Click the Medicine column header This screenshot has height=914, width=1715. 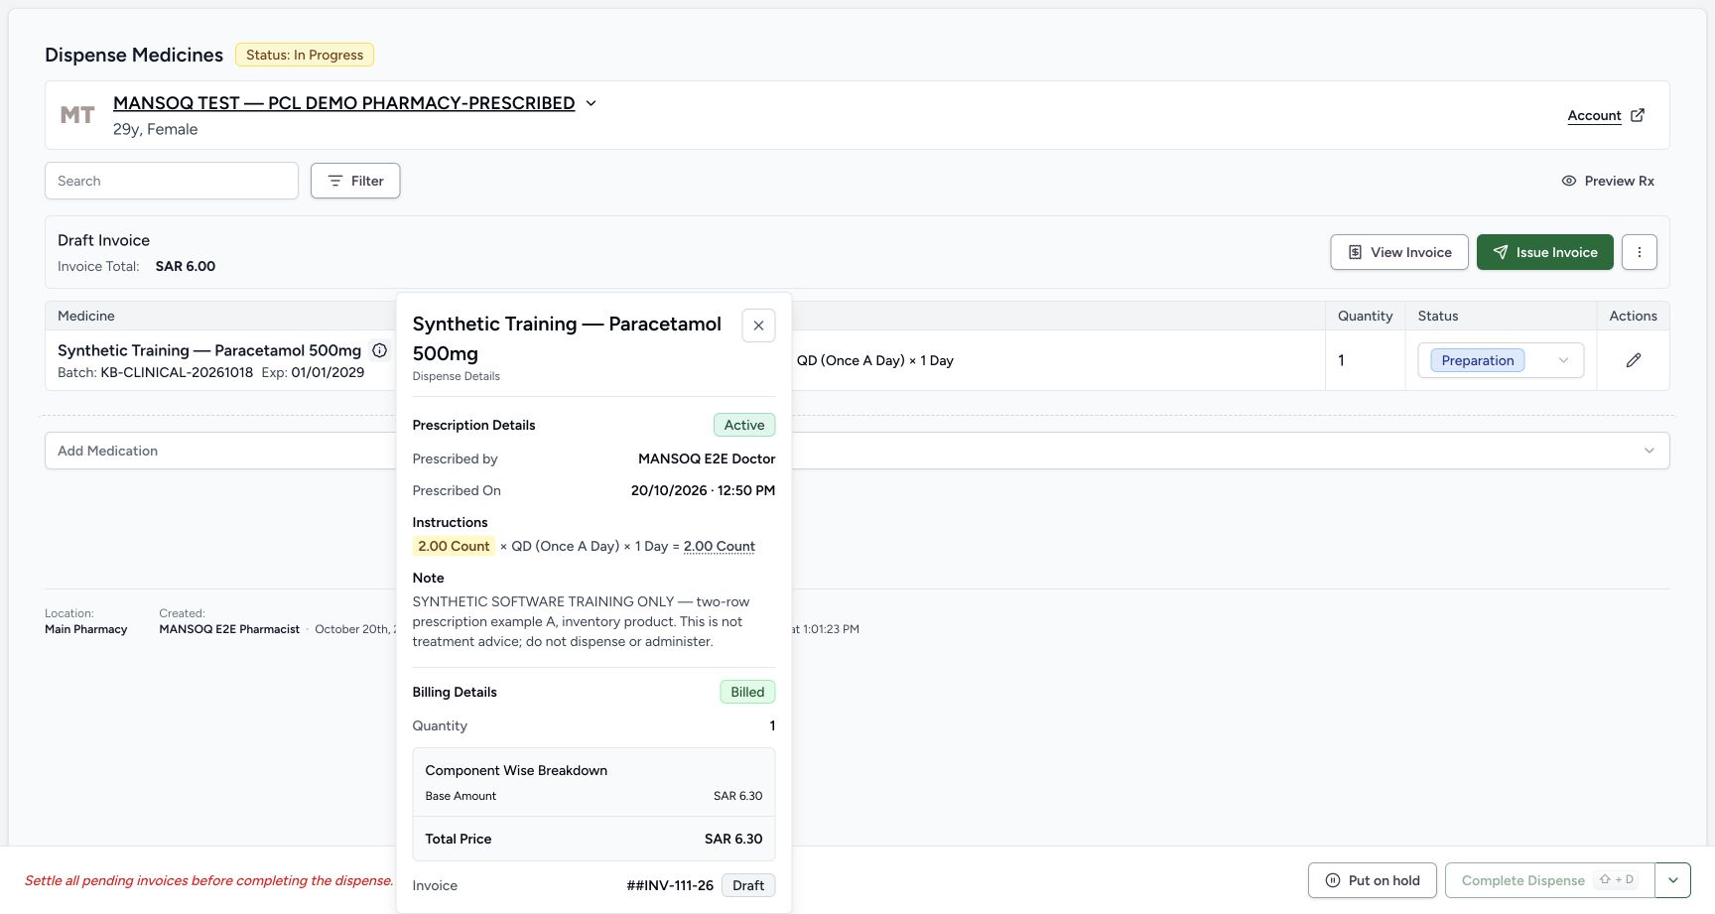[86, 316]
